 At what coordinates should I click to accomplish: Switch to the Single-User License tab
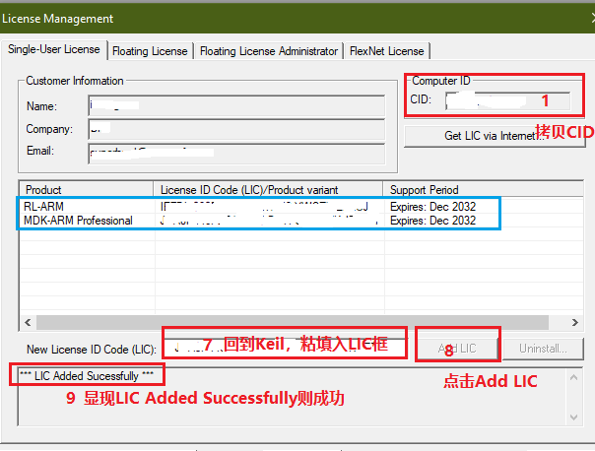point(54,49)
